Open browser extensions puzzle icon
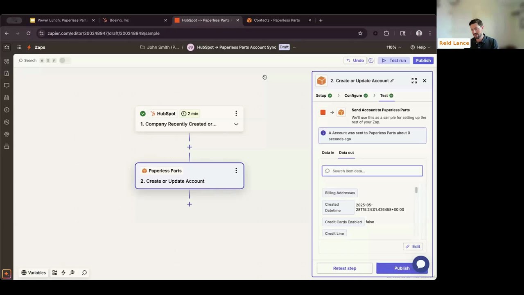 click(386, 33)
